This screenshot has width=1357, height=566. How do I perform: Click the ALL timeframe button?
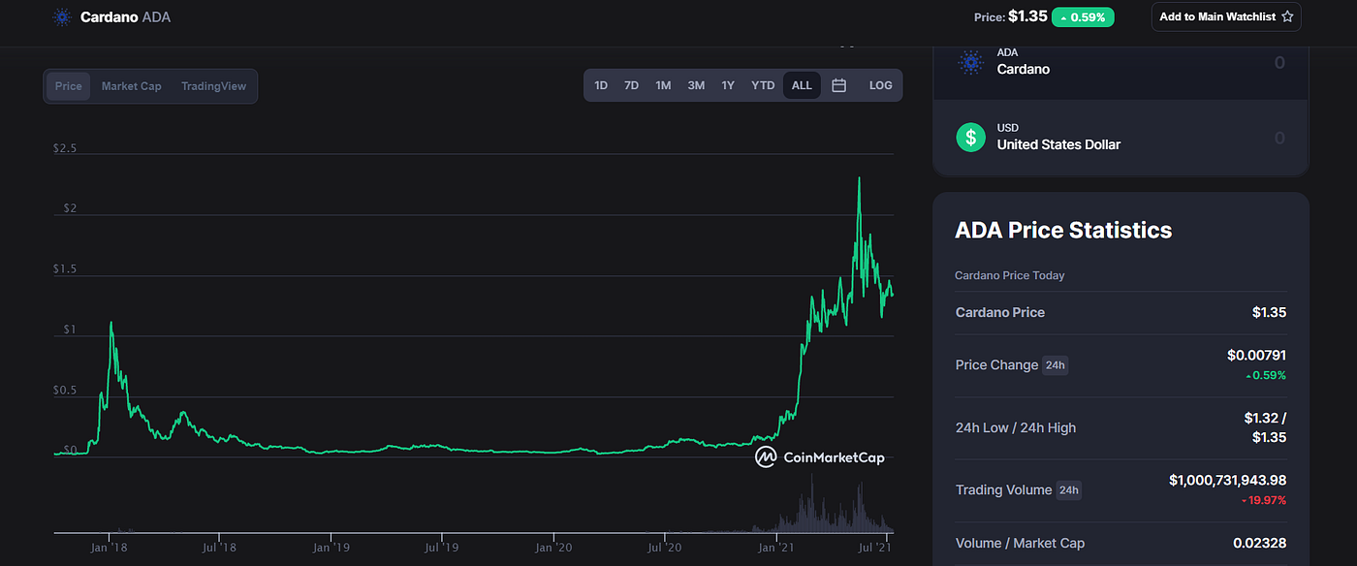[801, 85]
